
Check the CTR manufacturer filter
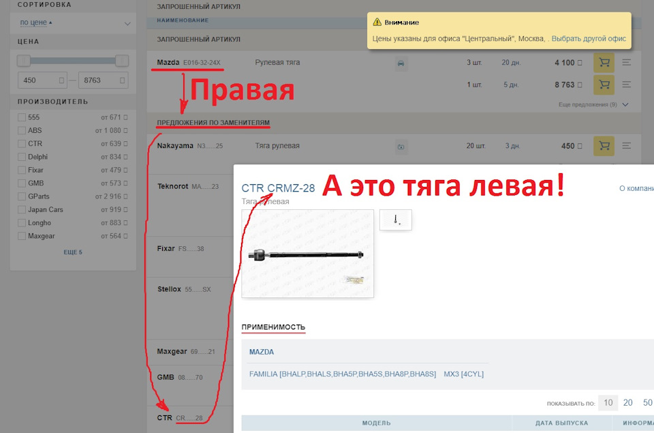pos(22,144)
